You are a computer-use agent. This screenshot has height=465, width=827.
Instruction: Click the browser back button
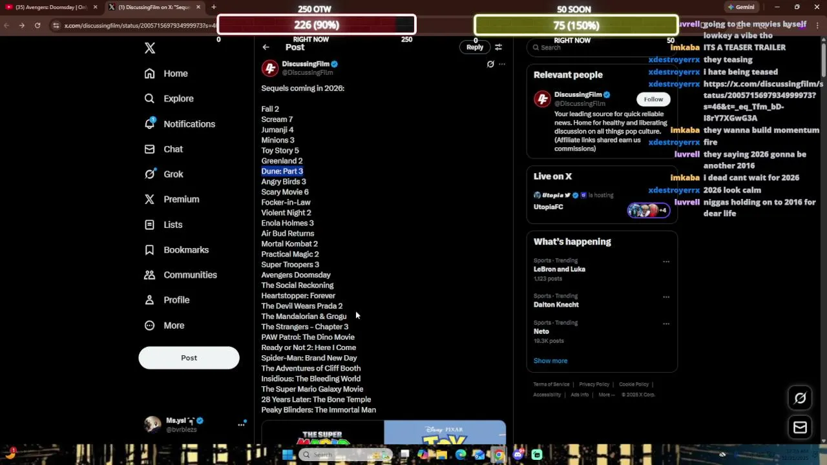coord(6,25)
